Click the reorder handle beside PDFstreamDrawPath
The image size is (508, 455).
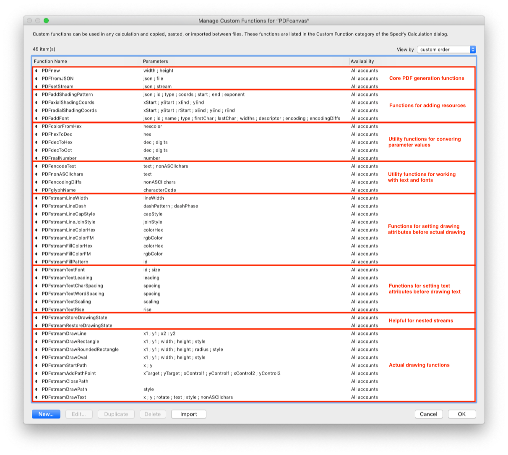point(36,389)
